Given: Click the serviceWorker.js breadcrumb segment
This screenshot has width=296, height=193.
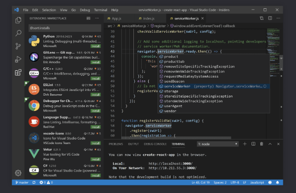Looking at the screenshot, I should (x=132, y=26).
